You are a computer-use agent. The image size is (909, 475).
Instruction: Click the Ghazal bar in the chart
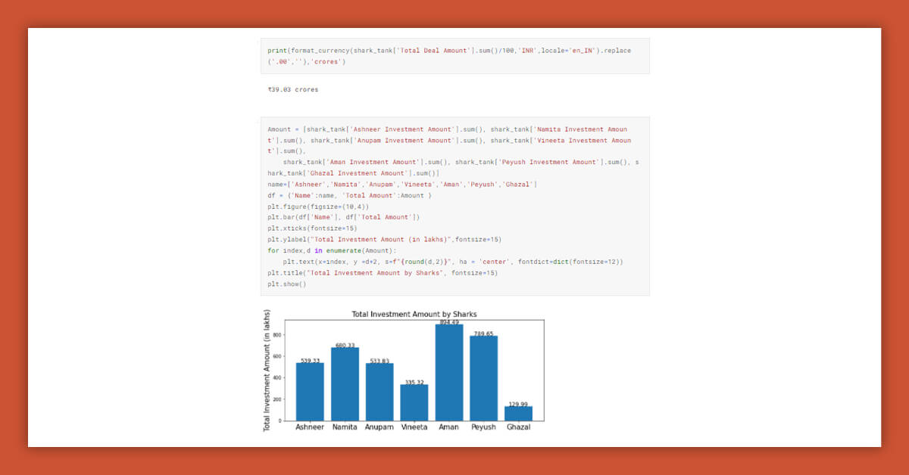pyautogui.click(x=519, y=414)
